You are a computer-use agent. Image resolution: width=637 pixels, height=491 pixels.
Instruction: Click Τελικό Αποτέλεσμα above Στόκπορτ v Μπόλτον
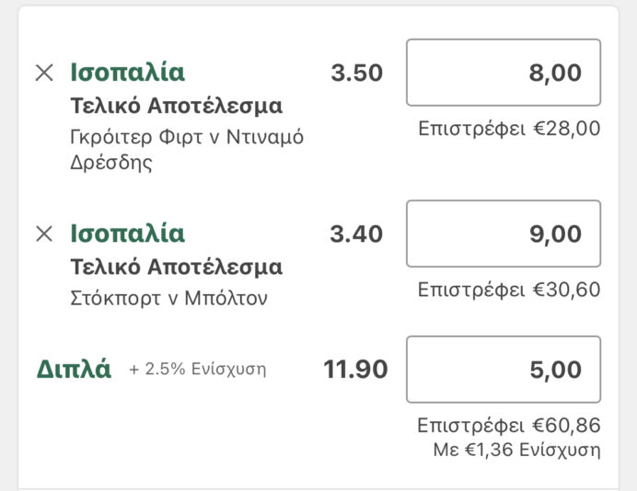click(x=176, y=268)
